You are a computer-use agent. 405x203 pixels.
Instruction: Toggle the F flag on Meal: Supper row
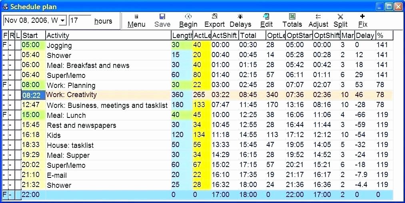pyautogui.click(x=5, y=155)
